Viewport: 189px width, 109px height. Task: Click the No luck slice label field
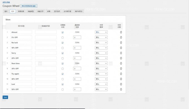coord(21,43)
